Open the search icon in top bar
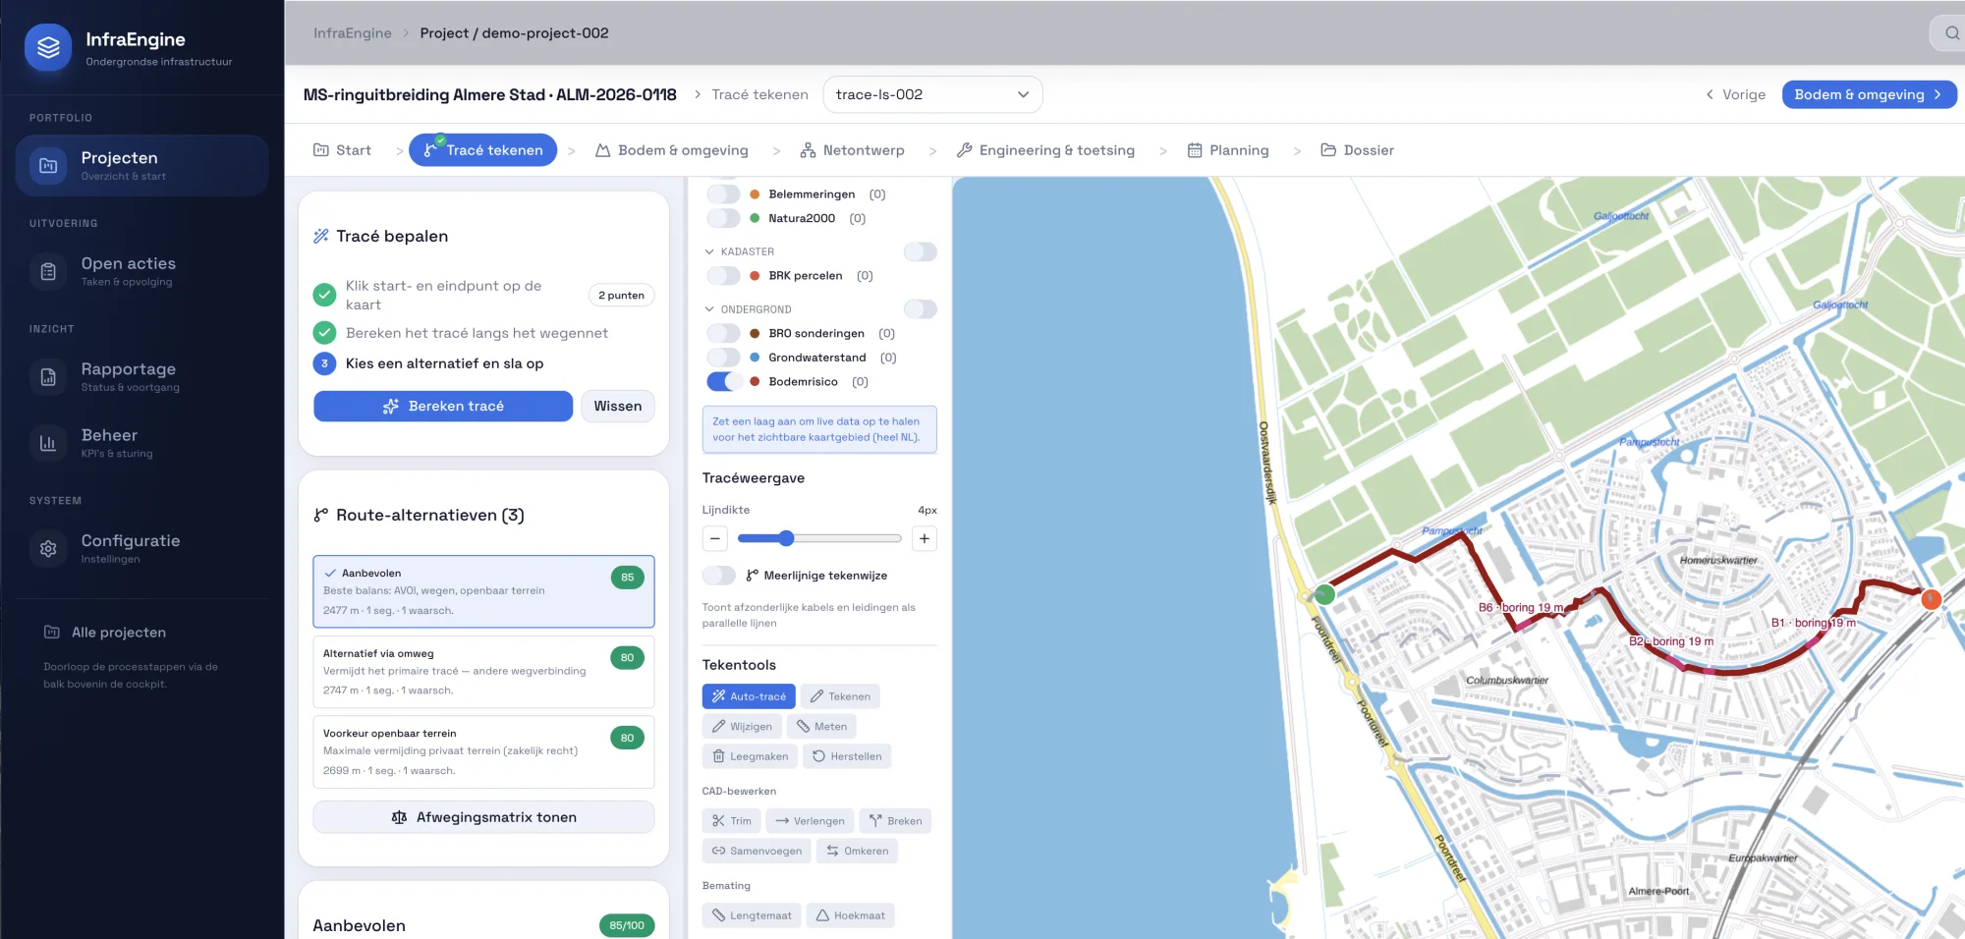The height and width of the screenshot is (939, 1965). point(1950,33)
